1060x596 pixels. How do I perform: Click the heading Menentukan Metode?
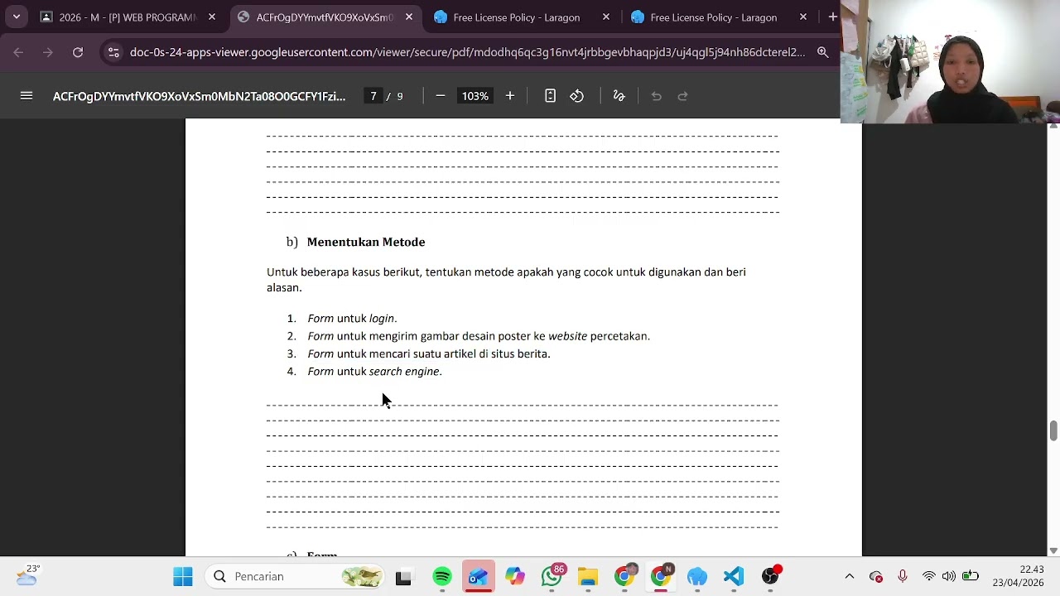click(x=366, y=242)
